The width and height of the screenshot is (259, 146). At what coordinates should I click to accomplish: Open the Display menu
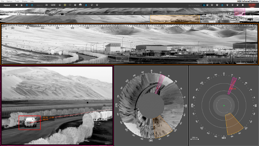pos(25,1)
